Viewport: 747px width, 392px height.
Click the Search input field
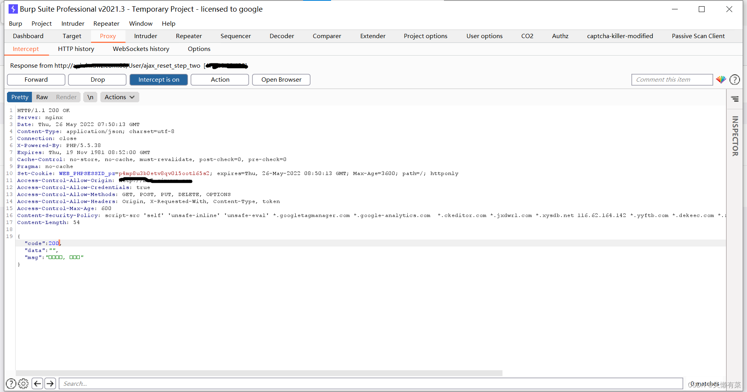tap(371, 384)
